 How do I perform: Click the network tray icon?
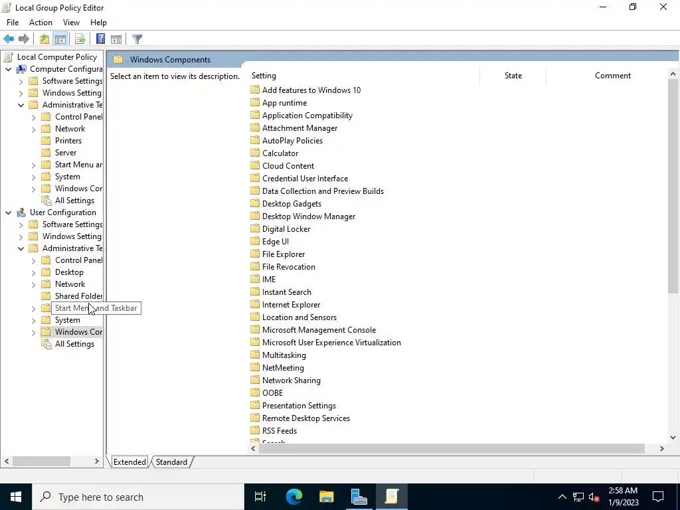click(x=578, y=497)
